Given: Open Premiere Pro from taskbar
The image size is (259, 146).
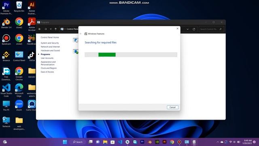Looking at the screenshot, I should [142, 142].
